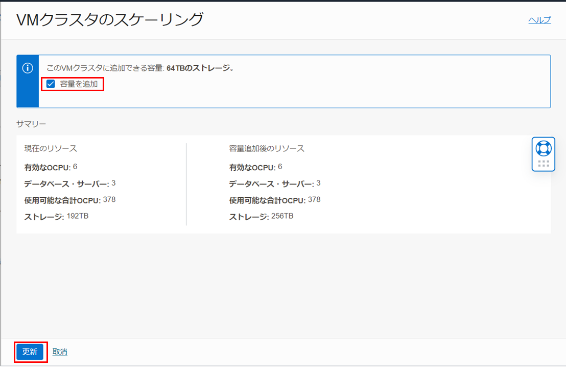Click the current storage value 192TB
566x367 pixels.
click(78, 216)
